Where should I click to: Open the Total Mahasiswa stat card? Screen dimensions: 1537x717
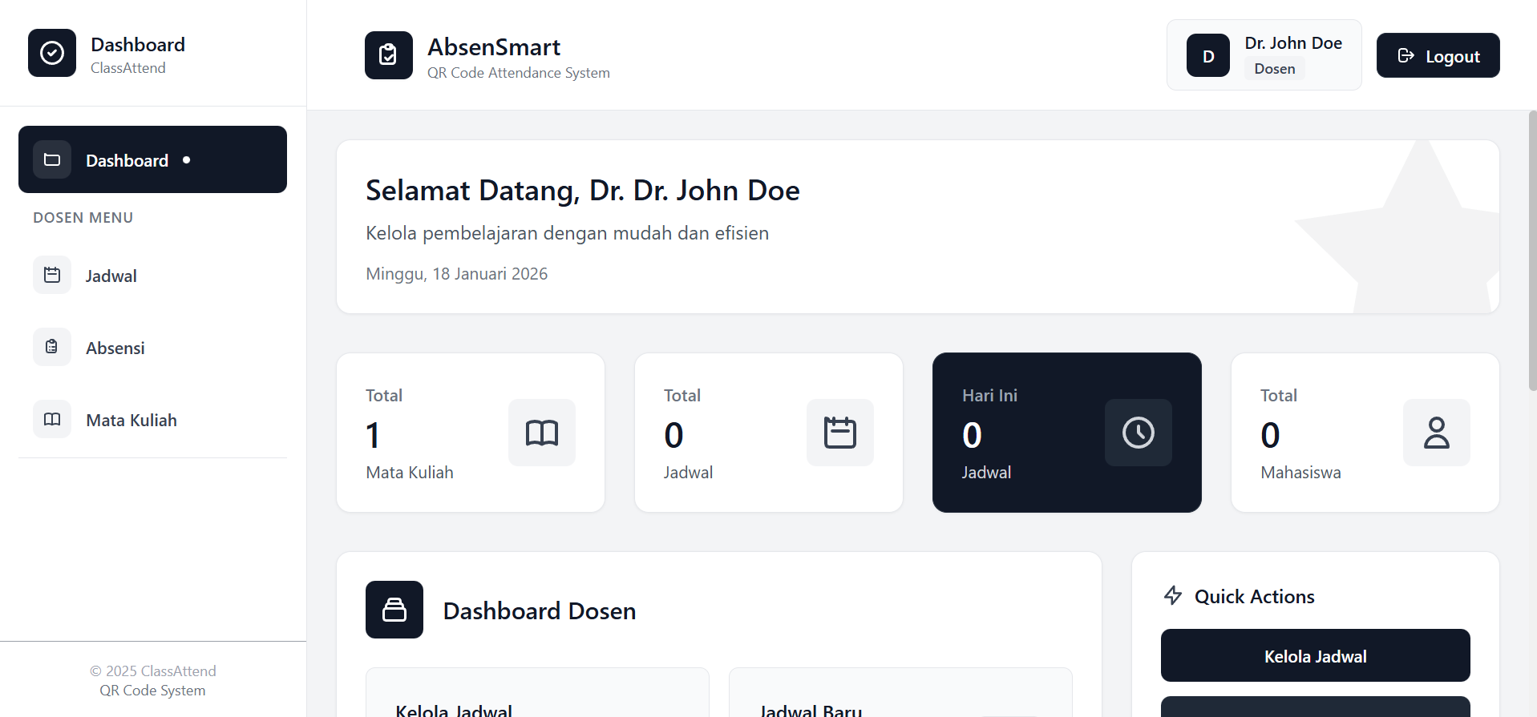[x=1365, y=433]
